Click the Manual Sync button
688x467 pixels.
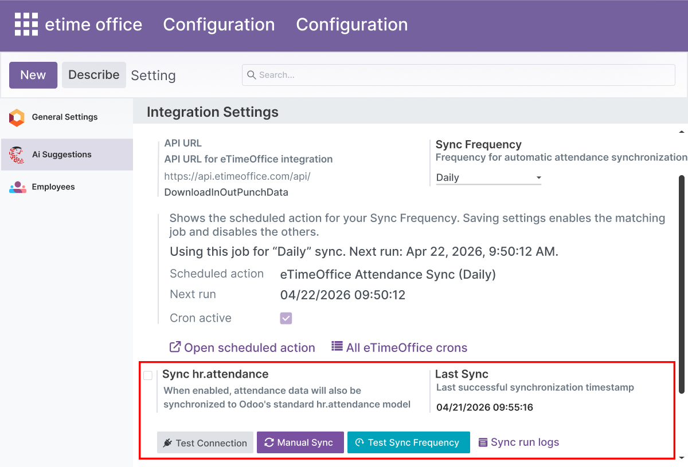point(300,442)
